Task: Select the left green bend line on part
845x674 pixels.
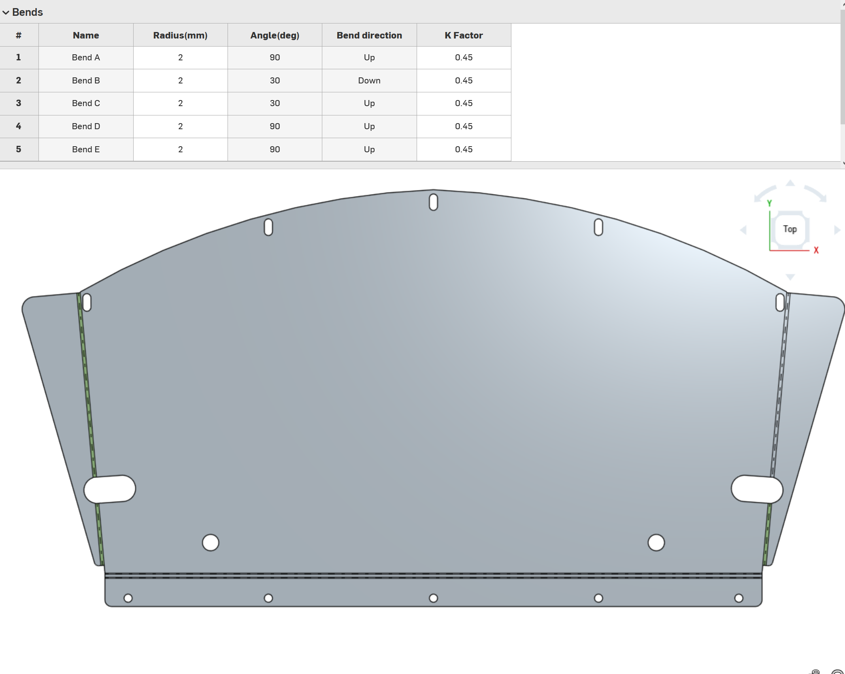Action: pyautogui.click(x=87, y=385)
